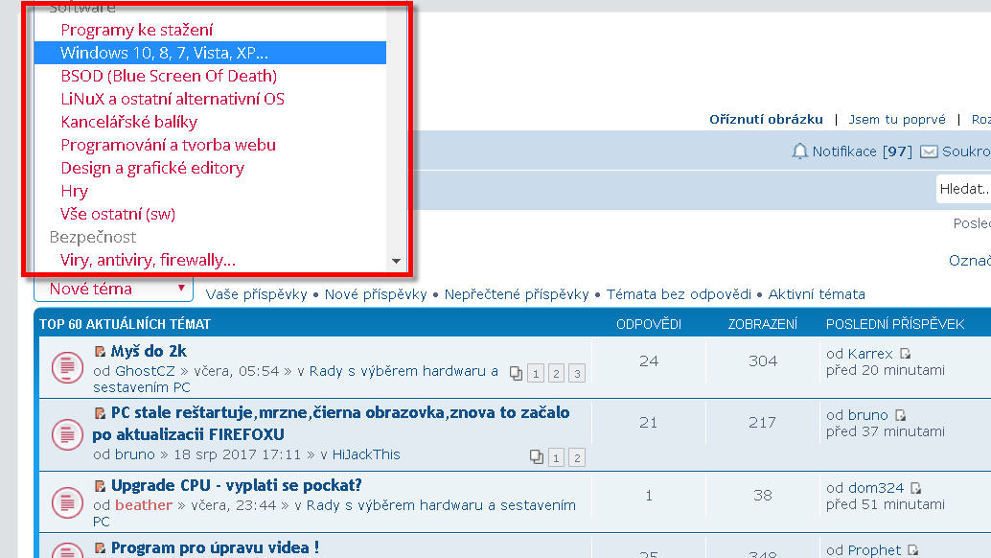Go to page 3 of 'Myš do 2k'
Image resolution: width=991 pixels, height=558 pixels.
point(576,373)
